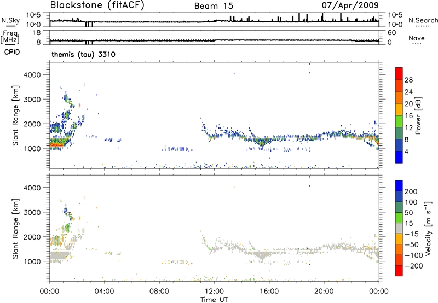Click the 'Power [dB]' colorbar label
Screen dimensions: 438x303
418,115
